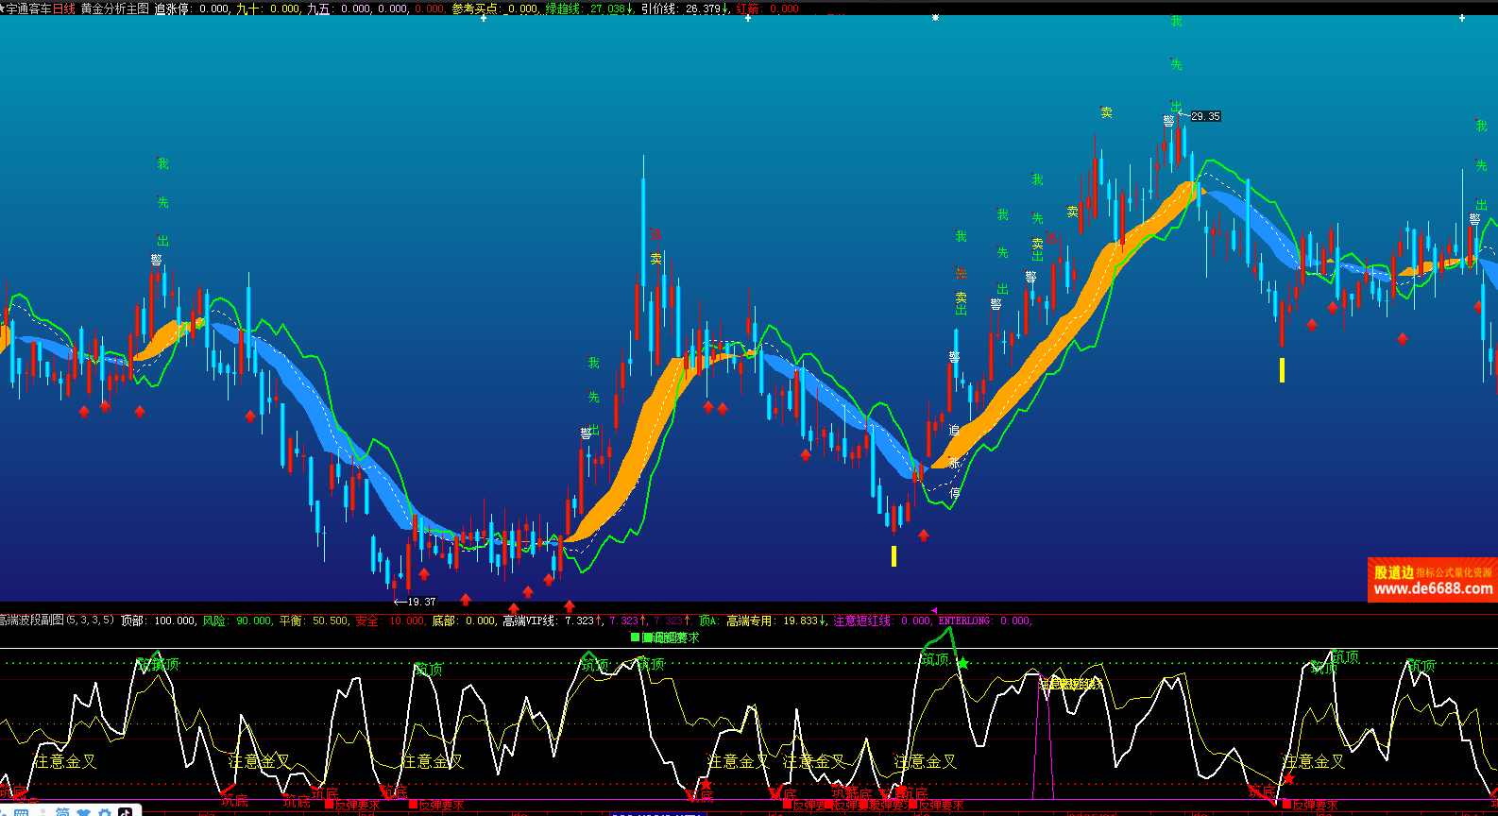
Task: Visit the www.de6688.com watermark link
Action: click(x=1432, y=588)
